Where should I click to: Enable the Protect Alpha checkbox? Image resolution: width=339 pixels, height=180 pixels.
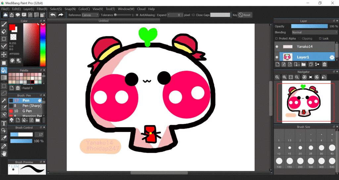tap(276, 38)
